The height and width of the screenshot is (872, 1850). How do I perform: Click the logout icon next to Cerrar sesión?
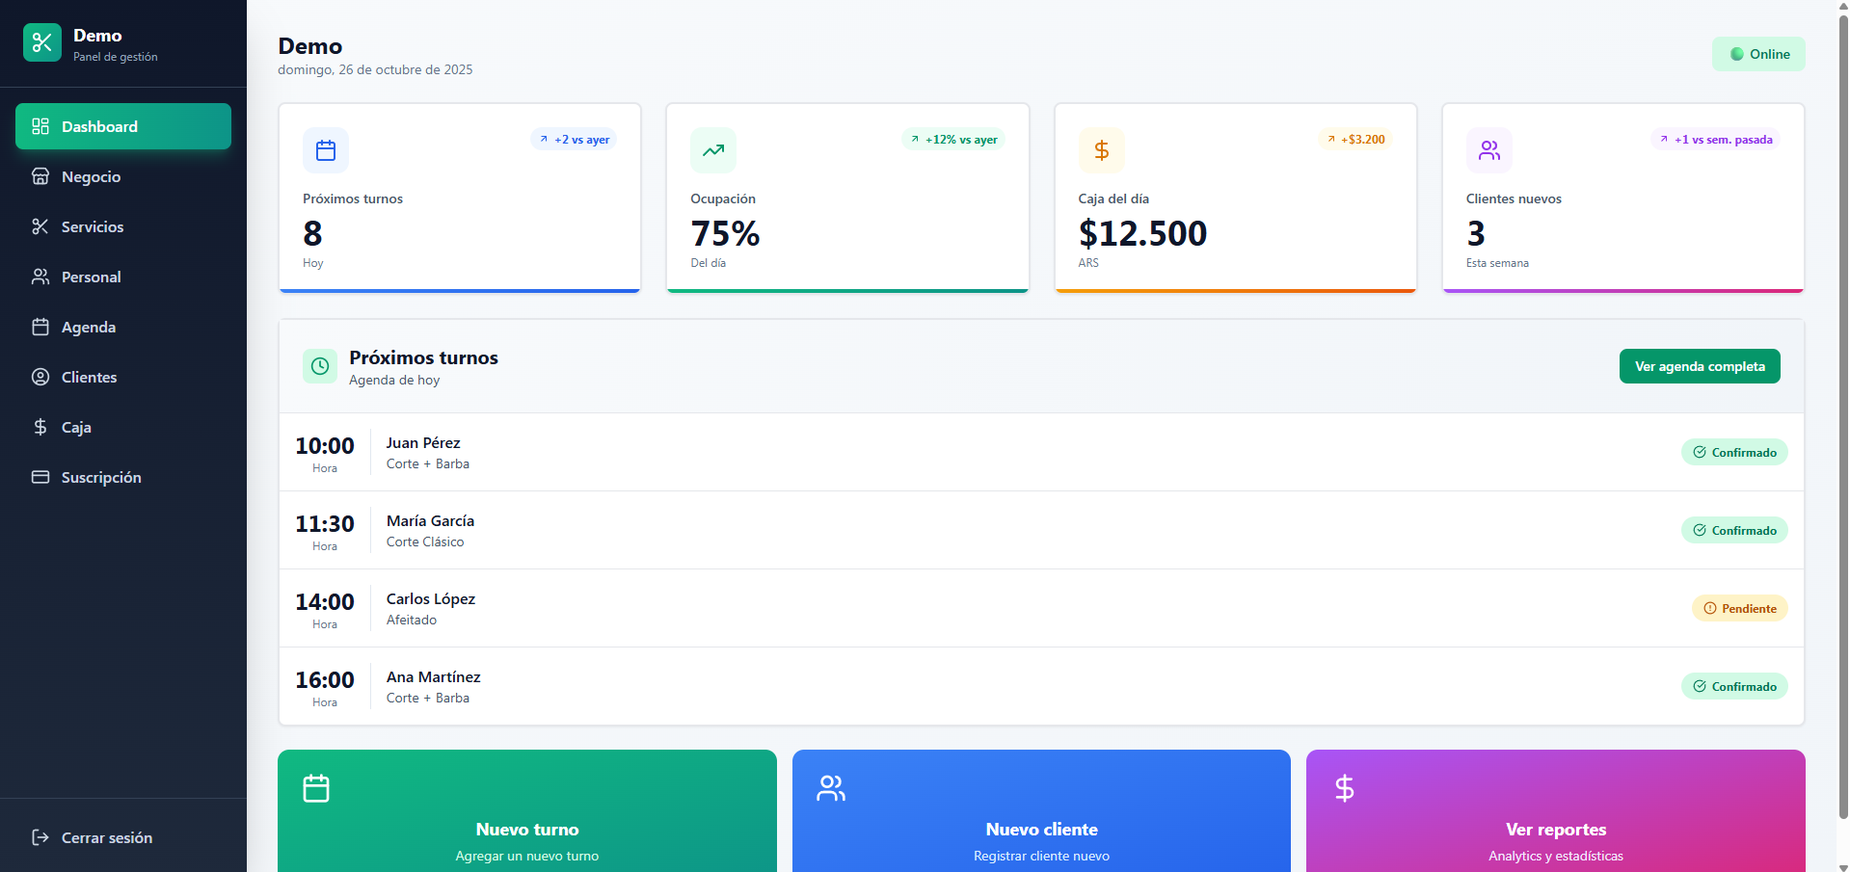(x=39, y=837)
